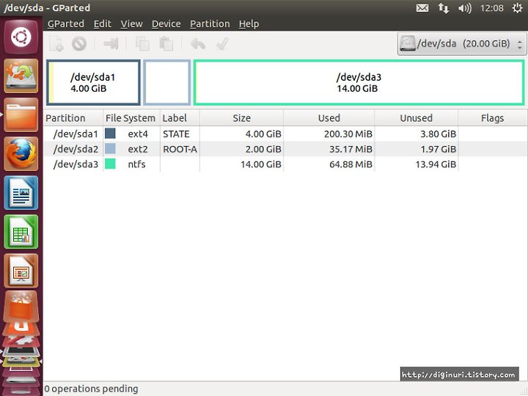The height and width of the screenshot is (396, 528).
Task: Click the dark blue ext4 color swatch
Action: 110,133
